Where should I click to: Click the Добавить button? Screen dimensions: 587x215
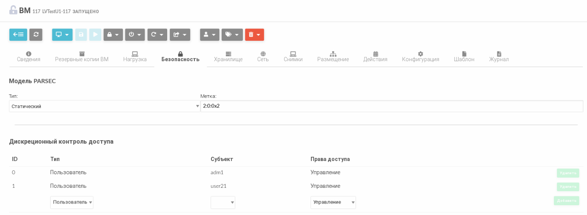(566, 201)
